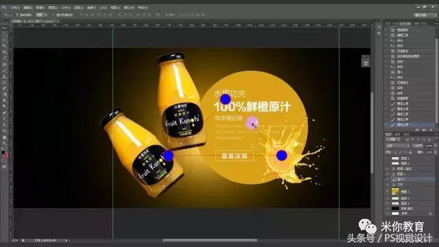
Task: Open the workspace switcher dropdown
Action: pyautogui.click(x=425, y=15)
